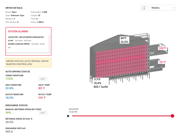Click scroll down arrow in System Alarms

click(x=49, y=51)
